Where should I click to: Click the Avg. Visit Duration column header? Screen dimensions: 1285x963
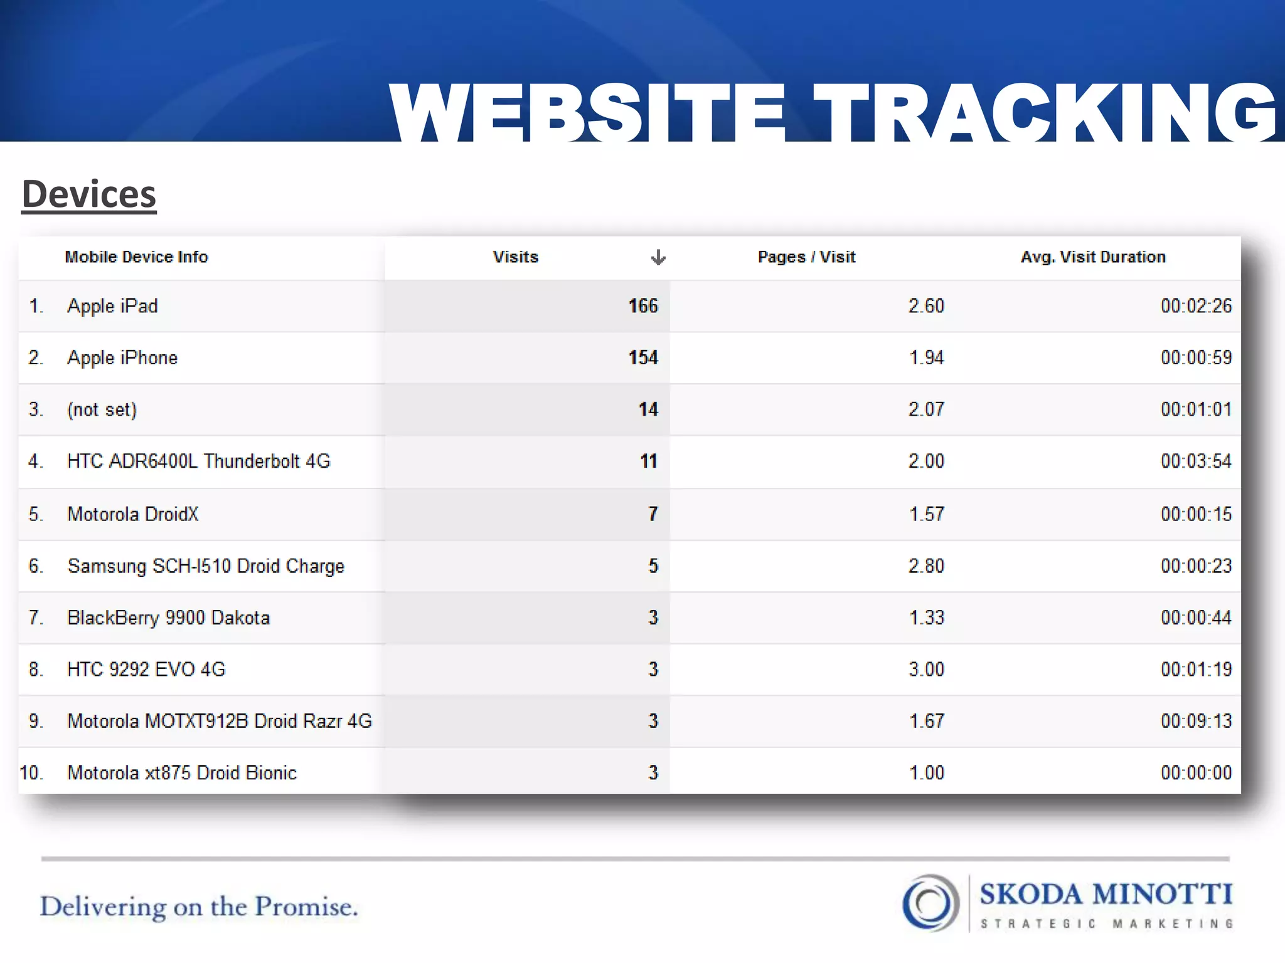[x=1093, y=257]
